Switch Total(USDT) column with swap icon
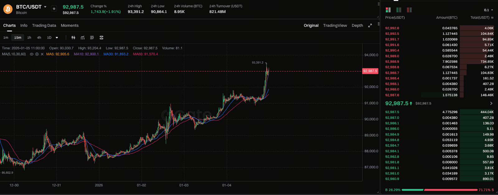This screenshot has width=498, height=195. (492, 18)
